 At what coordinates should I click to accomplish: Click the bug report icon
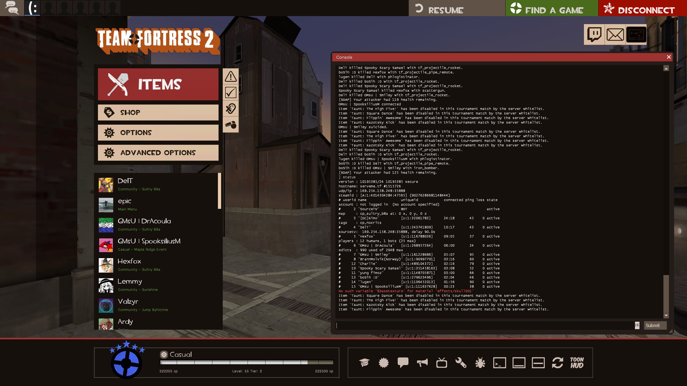coord(480,363)
